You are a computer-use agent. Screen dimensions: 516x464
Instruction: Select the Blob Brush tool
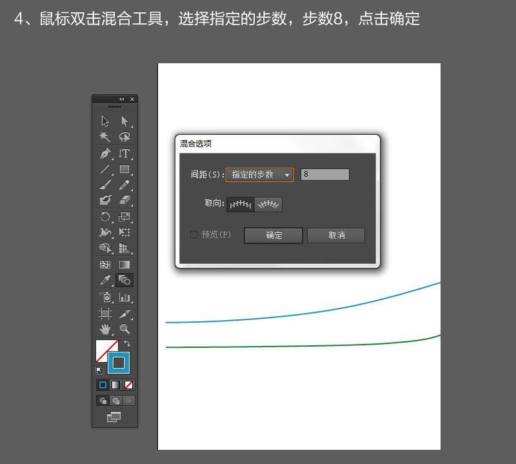(105, 200)
